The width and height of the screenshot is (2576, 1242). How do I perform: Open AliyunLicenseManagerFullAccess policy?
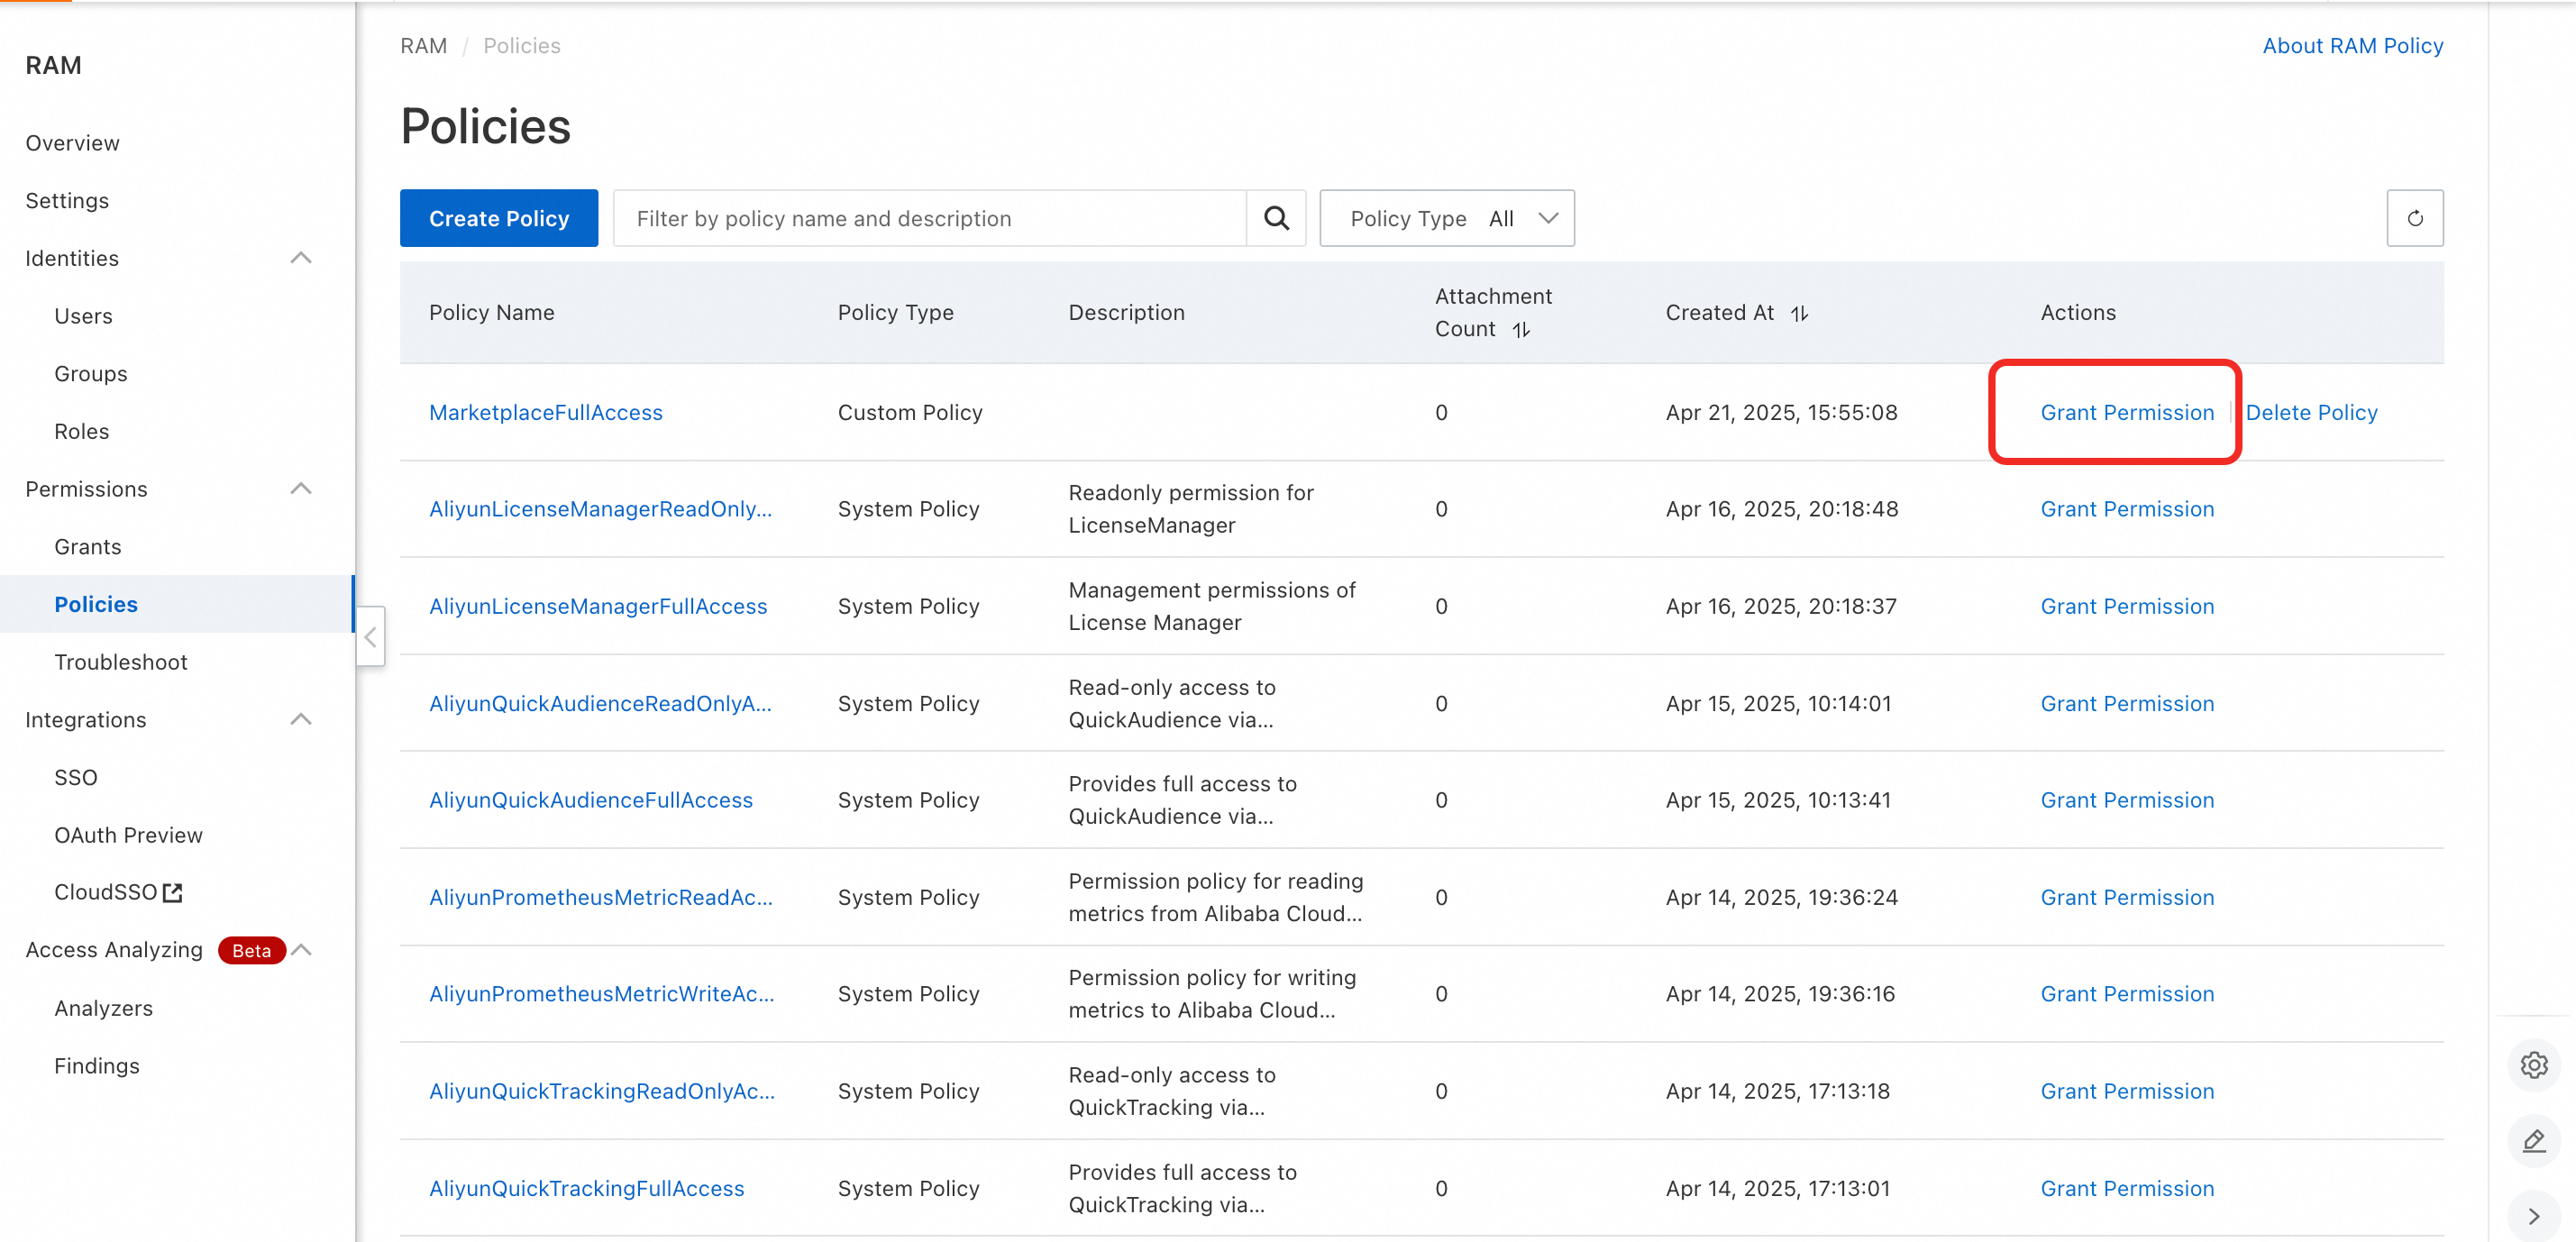click(x=598, y=606)
